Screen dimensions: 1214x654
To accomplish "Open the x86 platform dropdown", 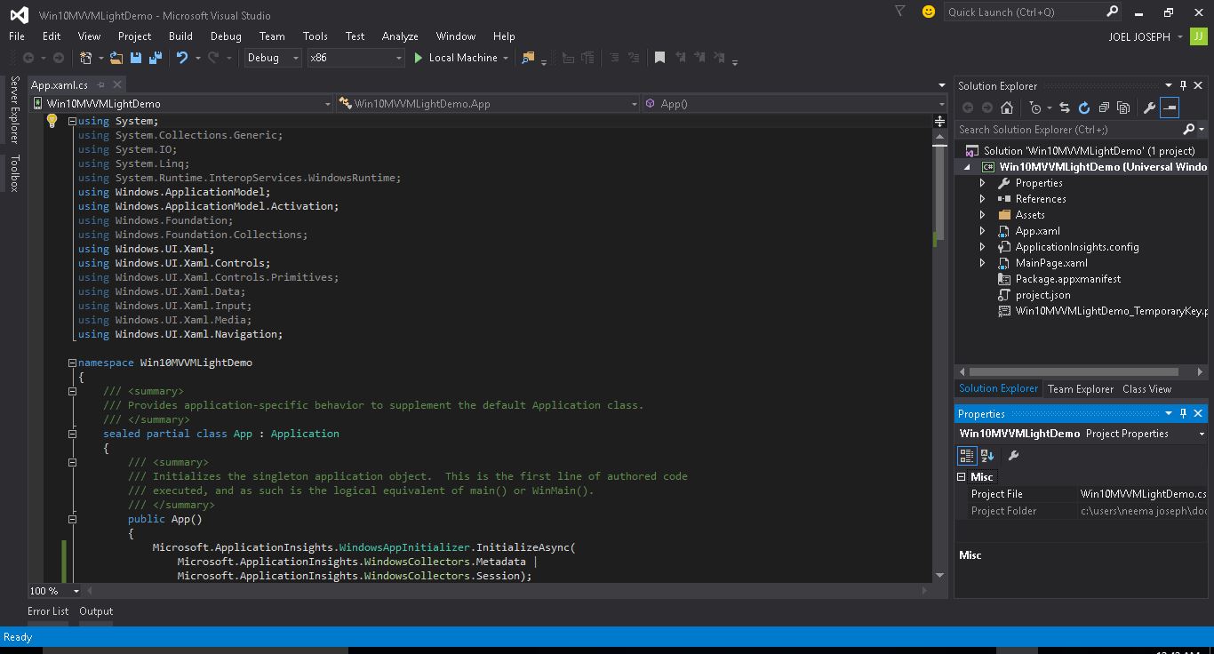I will [x=355, y=58].
